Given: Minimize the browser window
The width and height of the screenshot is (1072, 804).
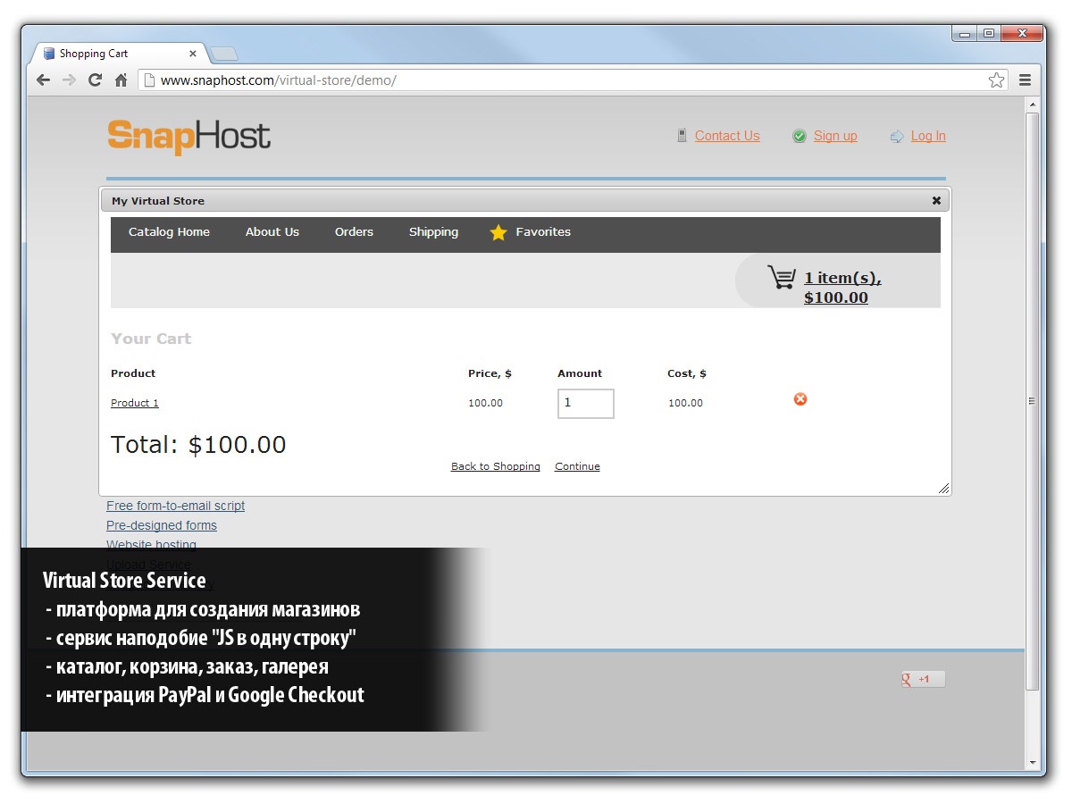Looking at the screenshot, I should pyautogui.click(x=965, y=34).
